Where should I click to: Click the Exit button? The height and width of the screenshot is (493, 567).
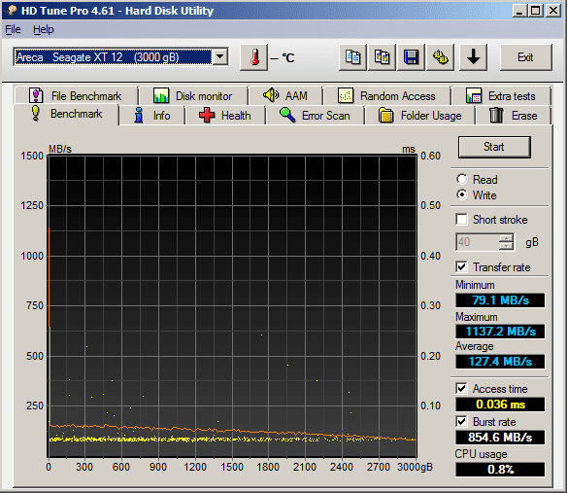point(525,57)
